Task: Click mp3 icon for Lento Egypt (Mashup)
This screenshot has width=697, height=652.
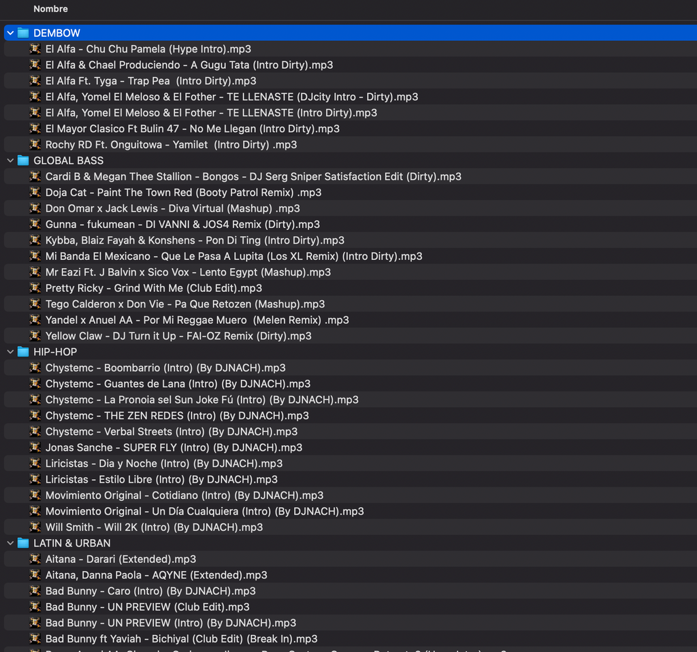Action: click(35, 272)
